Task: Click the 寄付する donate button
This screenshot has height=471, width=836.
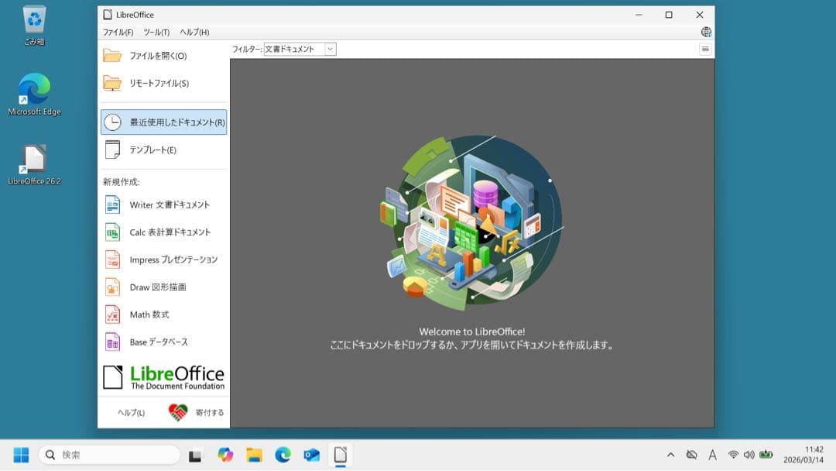Action: pyautogui.click(x=196, y=412)
